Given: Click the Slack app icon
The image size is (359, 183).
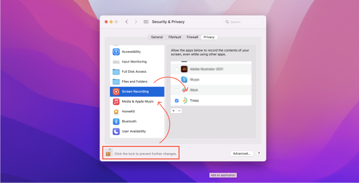Looking at the screenshot, I should (x=184, y=90).
